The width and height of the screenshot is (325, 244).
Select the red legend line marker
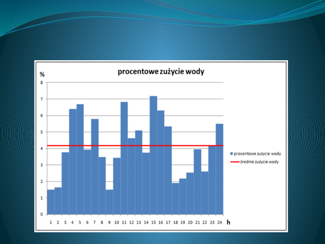click(235, 162)
